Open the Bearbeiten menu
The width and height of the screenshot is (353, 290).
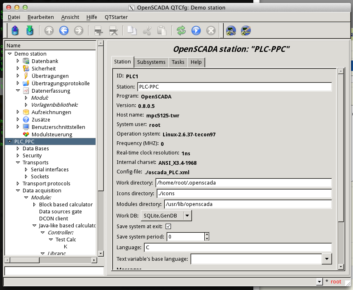[x=40, y=17]
